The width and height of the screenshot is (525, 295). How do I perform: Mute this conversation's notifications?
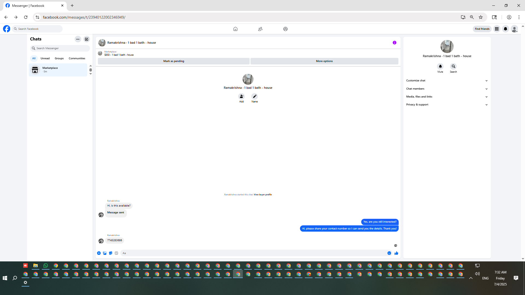[440, 66]
